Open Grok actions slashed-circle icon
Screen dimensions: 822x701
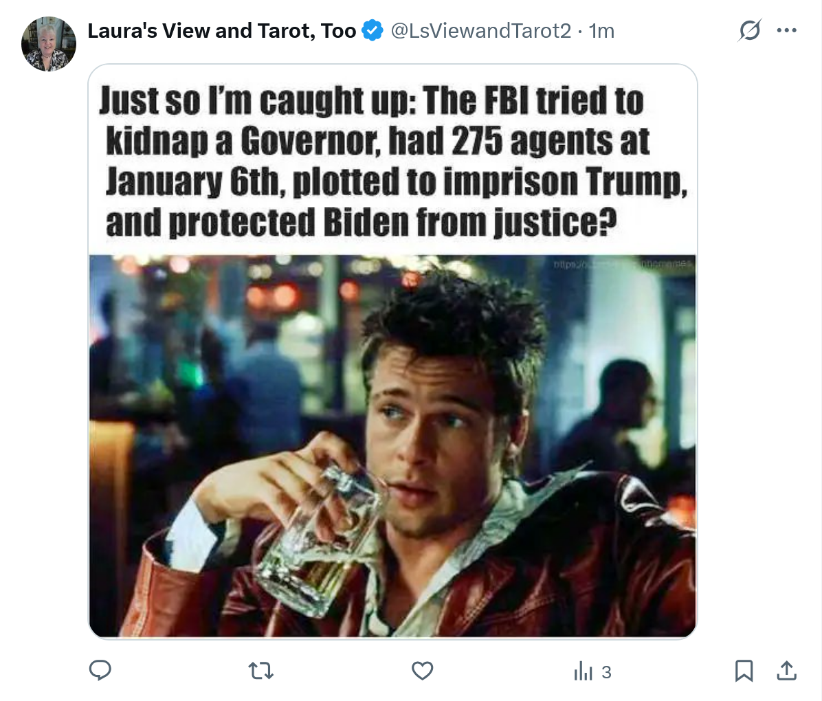749,31
